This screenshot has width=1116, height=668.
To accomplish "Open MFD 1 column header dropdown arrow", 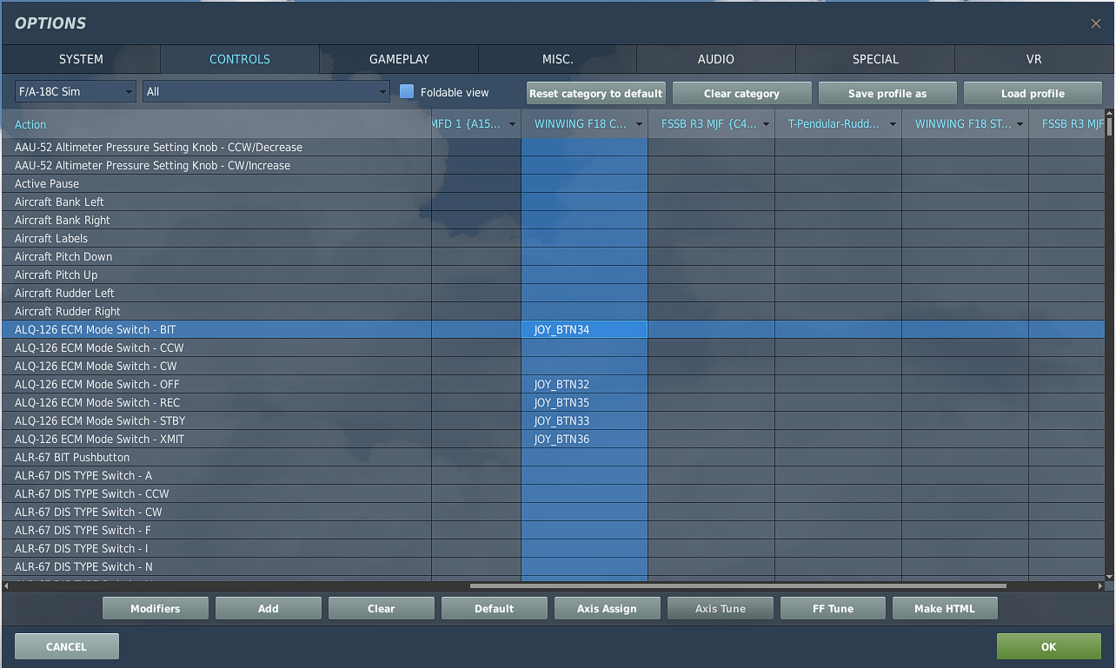I will click(x=512, y=124).
